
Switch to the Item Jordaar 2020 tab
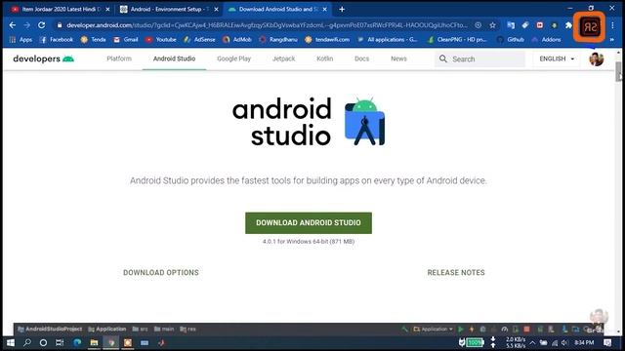click(x=60, y=9)
